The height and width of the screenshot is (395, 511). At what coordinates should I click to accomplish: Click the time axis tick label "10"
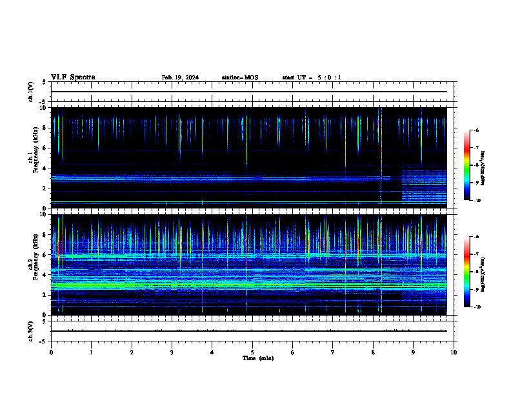pyautogui.click(x=454, y=352)
